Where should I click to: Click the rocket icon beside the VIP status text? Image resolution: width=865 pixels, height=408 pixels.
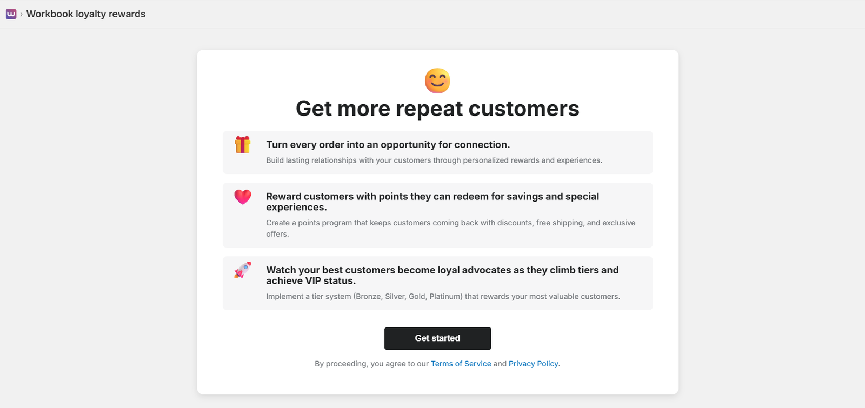pos(242,270)
